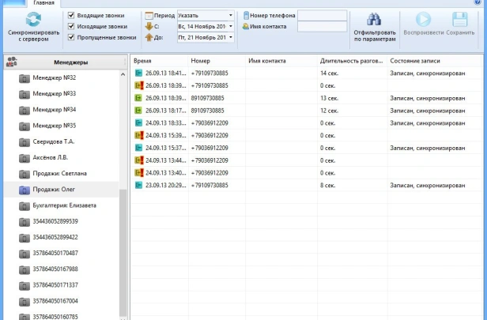
Task: Click call icon for 26.09.13 18:41 record
Action: (138, 73)
